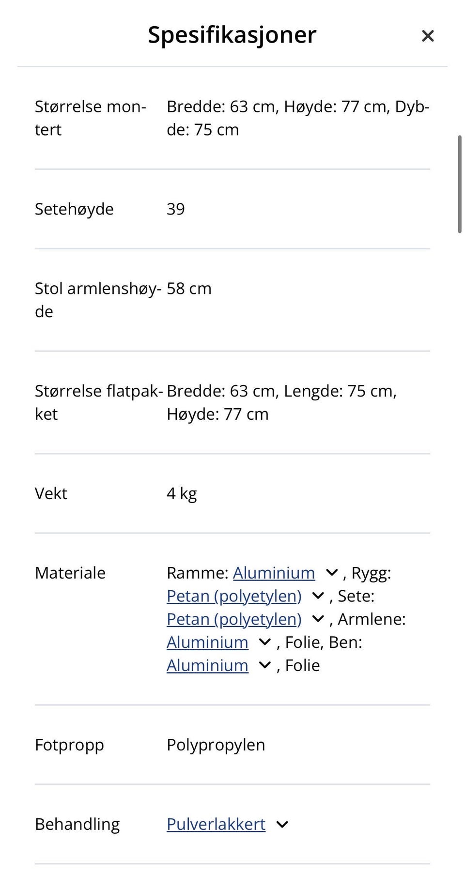Expand chevron beside Rygg Petan material
The image size is (465, 873).
[x=318, y=596]
